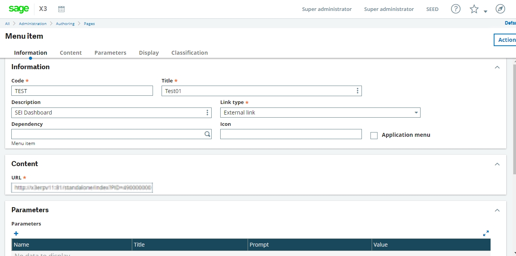This screenshot has width=516, height=256.
Task: Collapse the Content section
Action: [497, 164]
